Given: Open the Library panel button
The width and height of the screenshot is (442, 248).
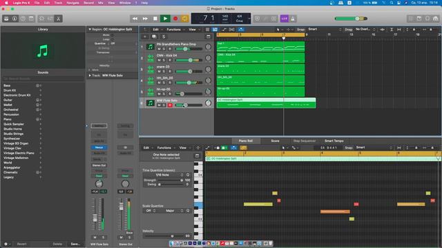Looking at the screenshot, I should point(6,19).
